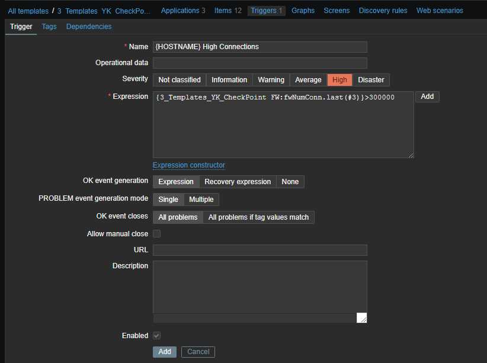Screen dimensions: 487x363
Task: Click the Add button at form bottom
Action: (165, 352)
